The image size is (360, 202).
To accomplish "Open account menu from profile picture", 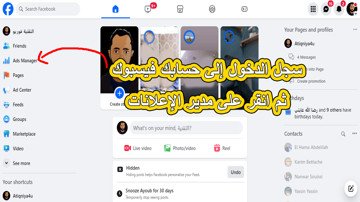I will pyautogui.click(x=352, y=9).
